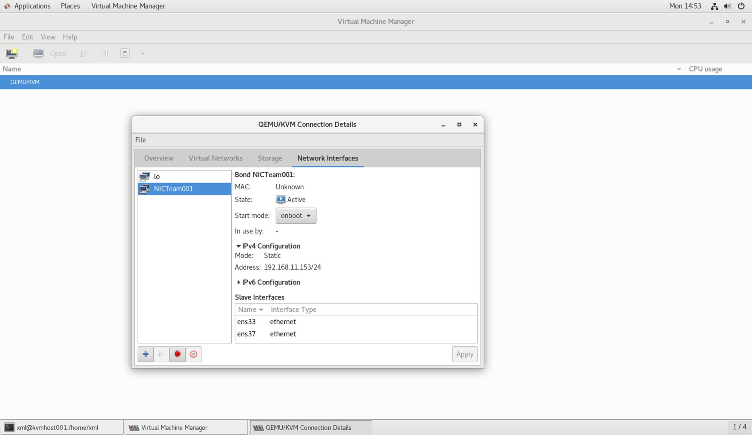
Task: Open the Start mode onboot dropdown
Action: point(296,216)
